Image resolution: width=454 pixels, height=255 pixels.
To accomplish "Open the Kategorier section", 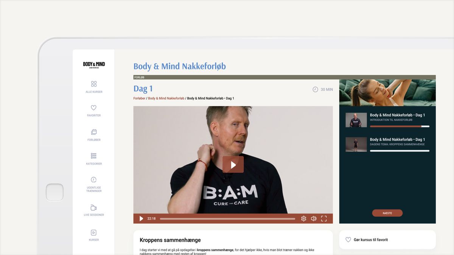I will point(93,158).
